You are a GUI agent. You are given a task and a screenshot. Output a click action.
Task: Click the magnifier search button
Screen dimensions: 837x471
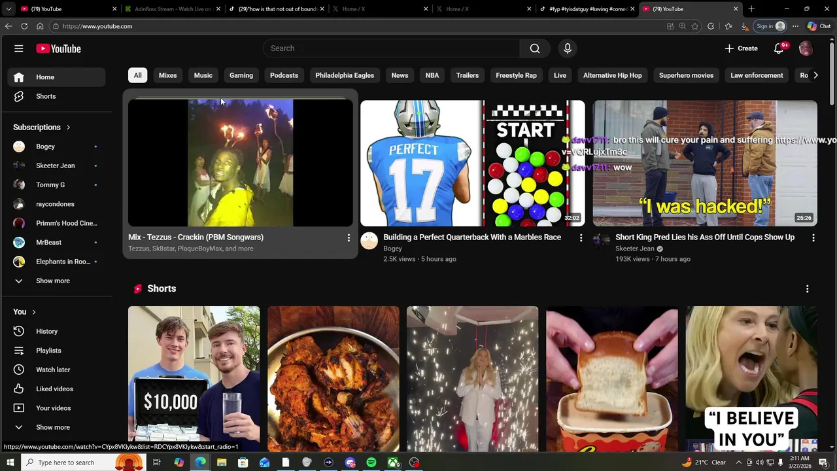[x=535, y=48]
